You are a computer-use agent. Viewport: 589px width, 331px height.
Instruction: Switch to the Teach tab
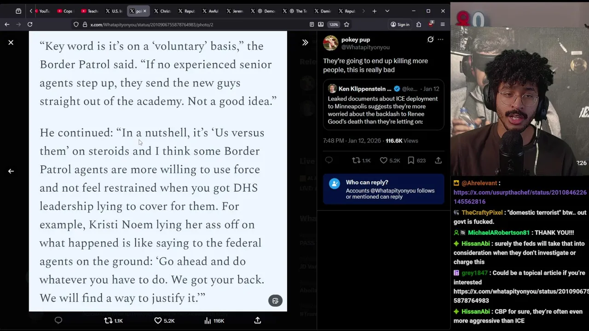[x=89, y=11]
